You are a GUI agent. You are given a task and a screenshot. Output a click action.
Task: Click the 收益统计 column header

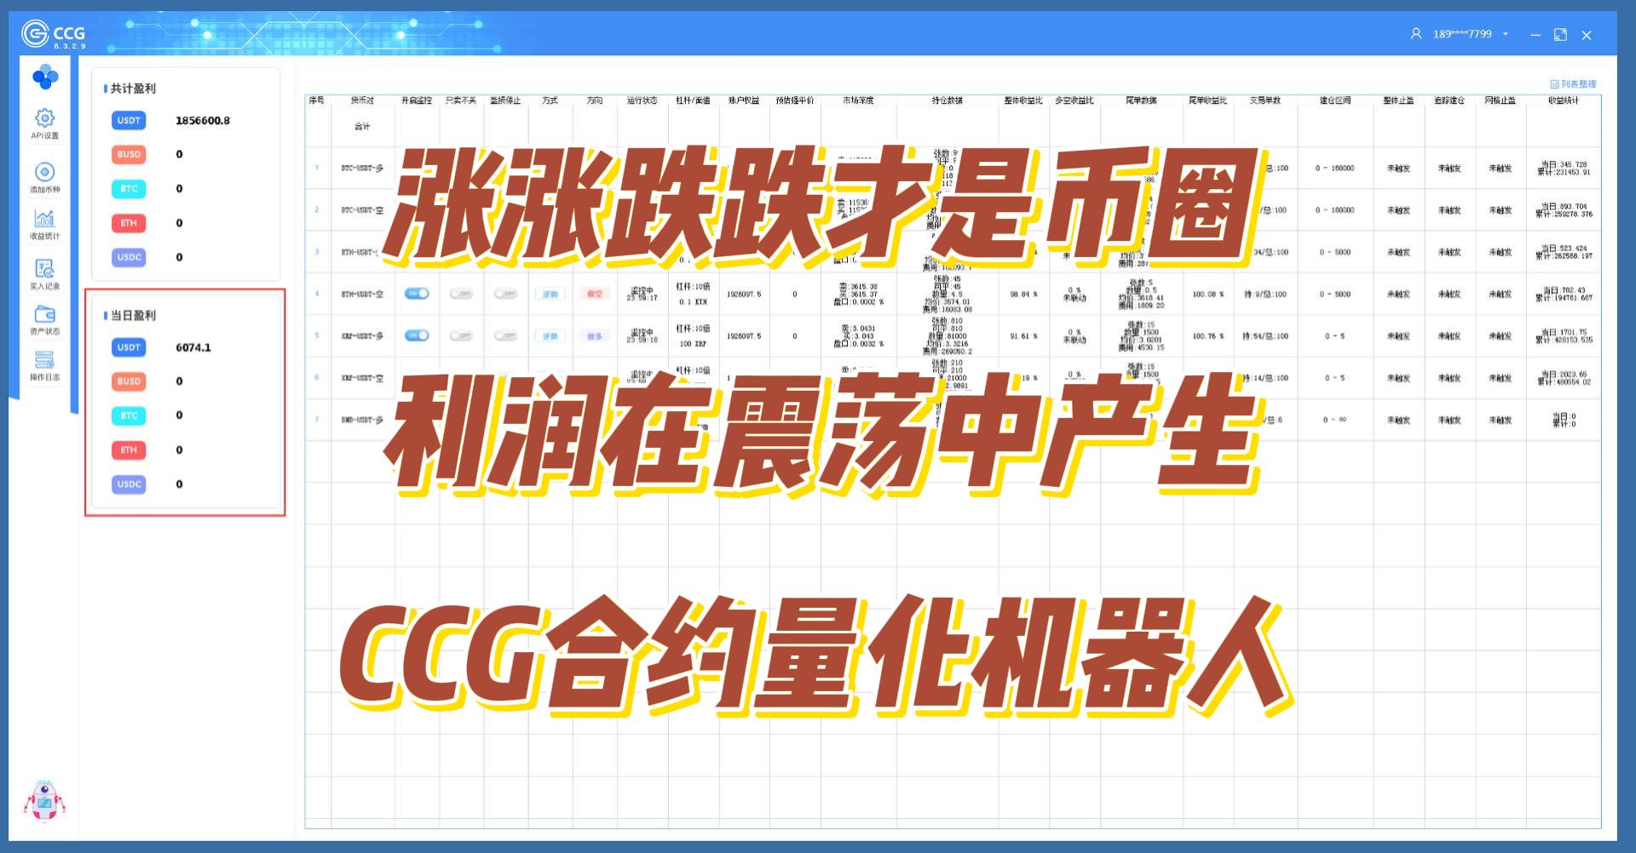1564,100
